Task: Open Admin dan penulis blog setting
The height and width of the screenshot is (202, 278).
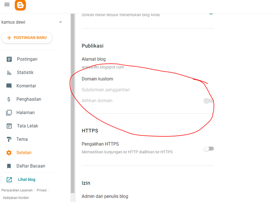Action: pyautogui.click(x=105, y=196)
